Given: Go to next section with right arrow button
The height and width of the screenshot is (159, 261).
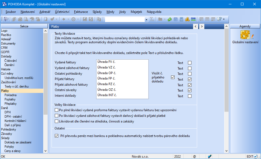Looking at the screenshot, I should pos(202,27).
